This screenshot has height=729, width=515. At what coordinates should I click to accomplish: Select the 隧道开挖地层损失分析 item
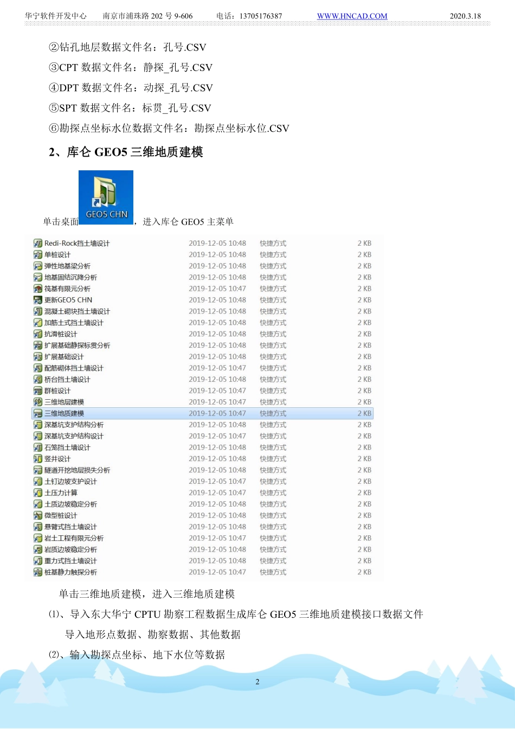[77, 470]
